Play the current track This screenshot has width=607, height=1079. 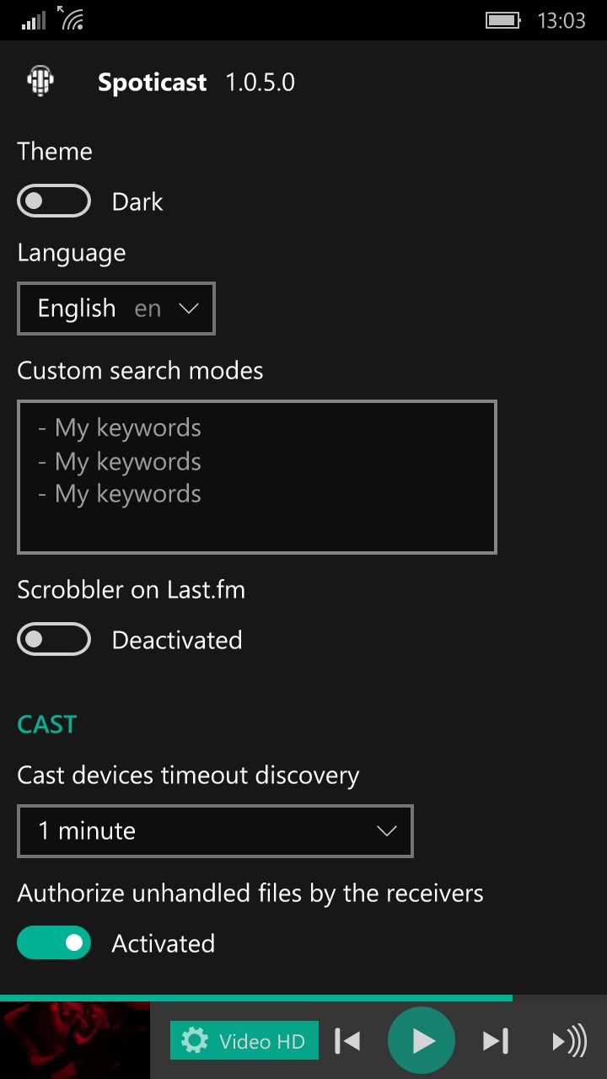point(422,1041)
